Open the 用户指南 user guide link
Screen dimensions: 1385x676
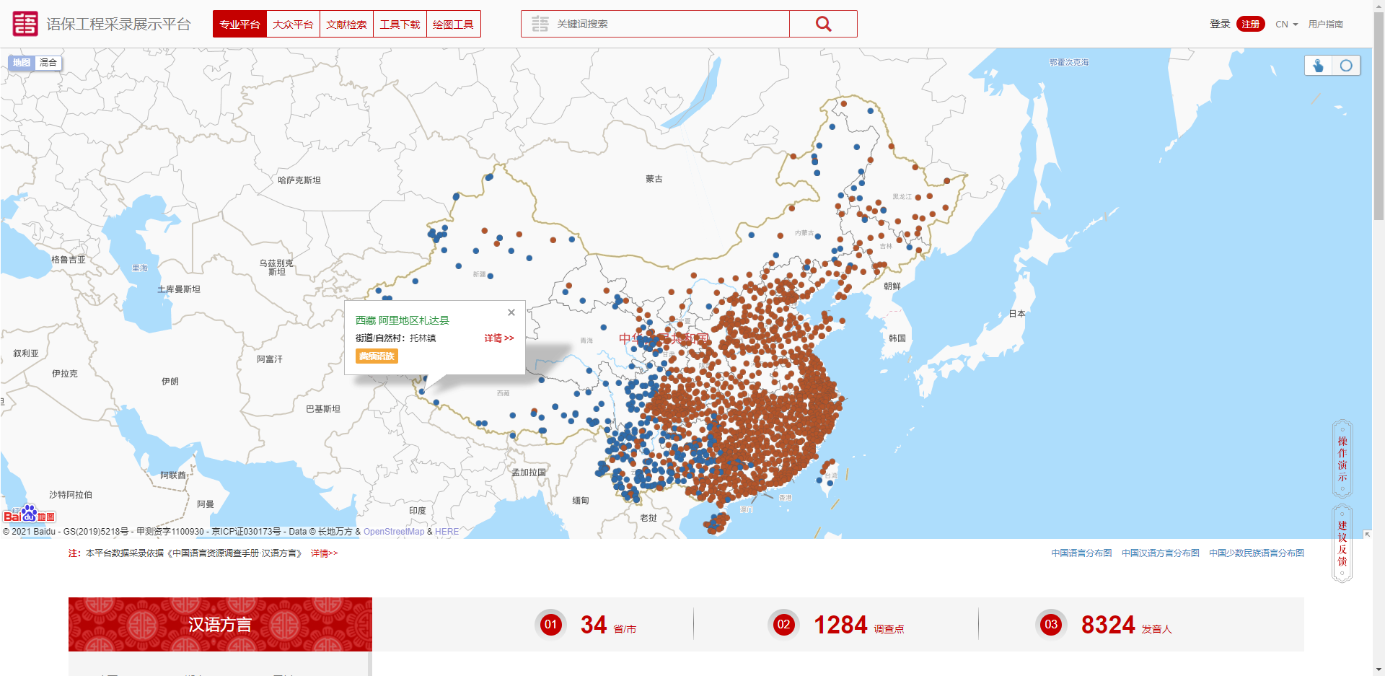[1326, 25]
